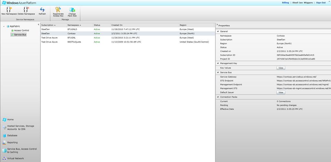The width and height of the screenshot is (331, 162).
Task: Sort by the Region column header
Action: coord(196,25)
